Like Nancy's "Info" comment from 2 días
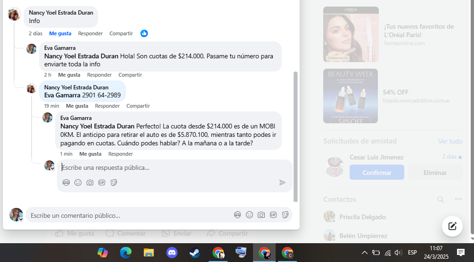This screenshot has width=474, height=262. 60,33
